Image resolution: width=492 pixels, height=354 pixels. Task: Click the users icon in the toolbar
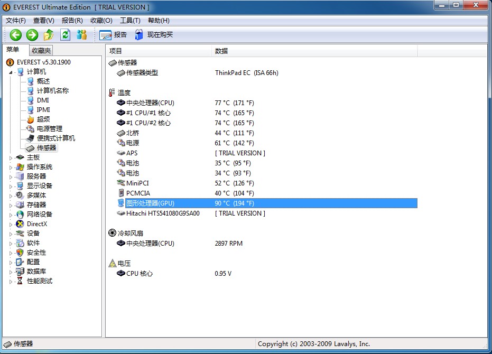[81, 35]
